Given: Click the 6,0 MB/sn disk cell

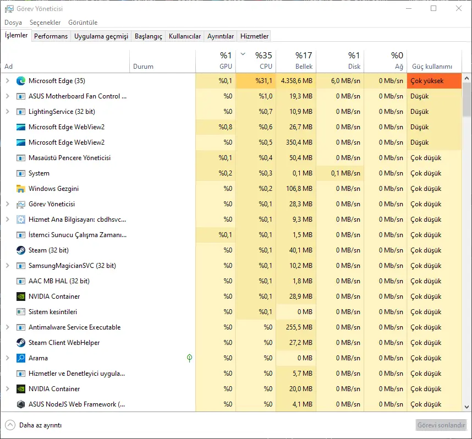Looking at the screenshot, I should 340,81.
